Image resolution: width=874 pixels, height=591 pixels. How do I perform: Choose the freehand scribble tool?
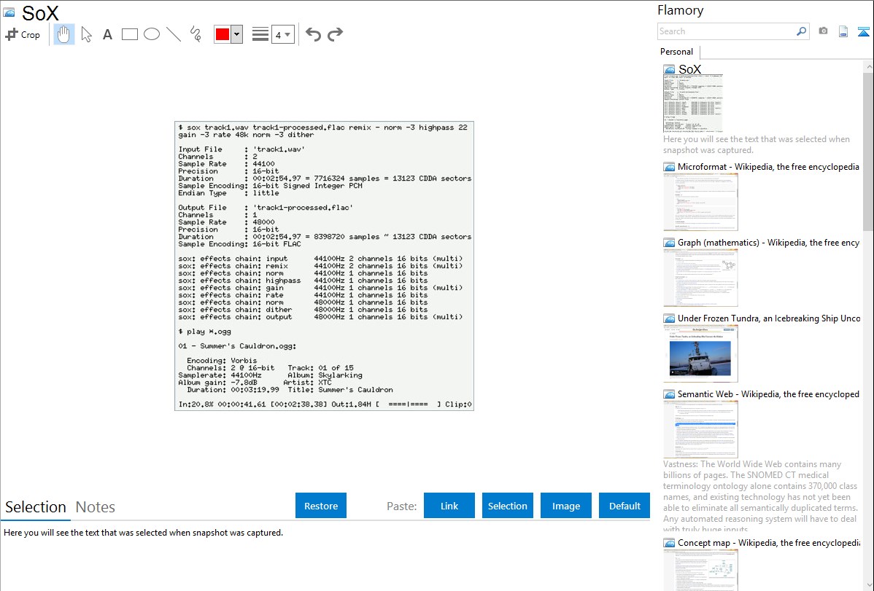pos(196,34)
